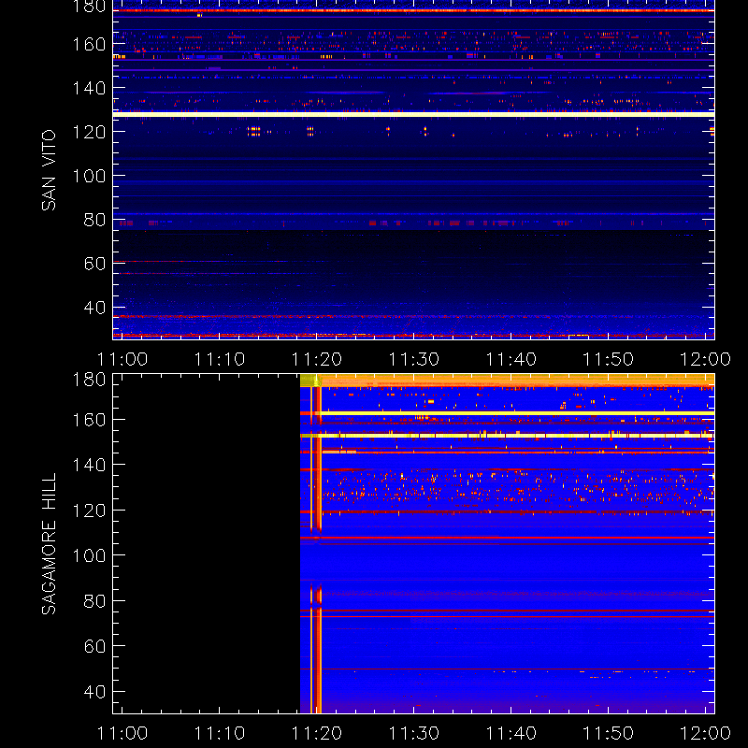Click the SAGAMORE HILL axis title
The image size is (748, 748).
49,543
